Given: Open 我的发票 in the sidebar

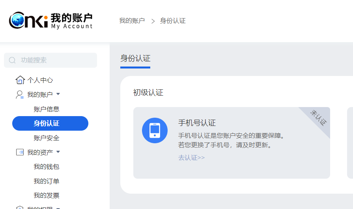Looking at the screenshot, I should tap(47, 195).
